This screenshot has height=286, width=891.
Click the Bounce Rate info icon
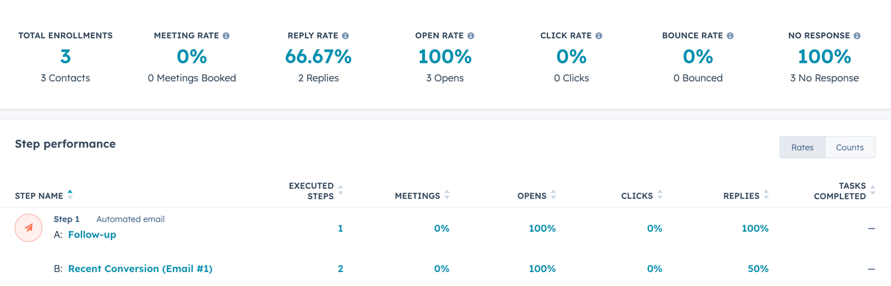point(730,36)
